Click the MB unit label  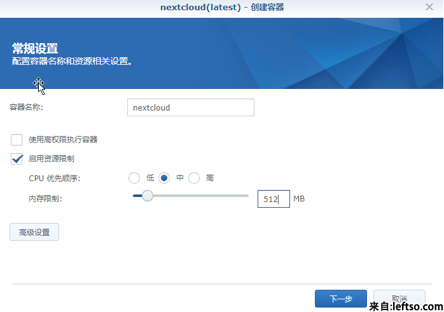(x=299, y=199)
